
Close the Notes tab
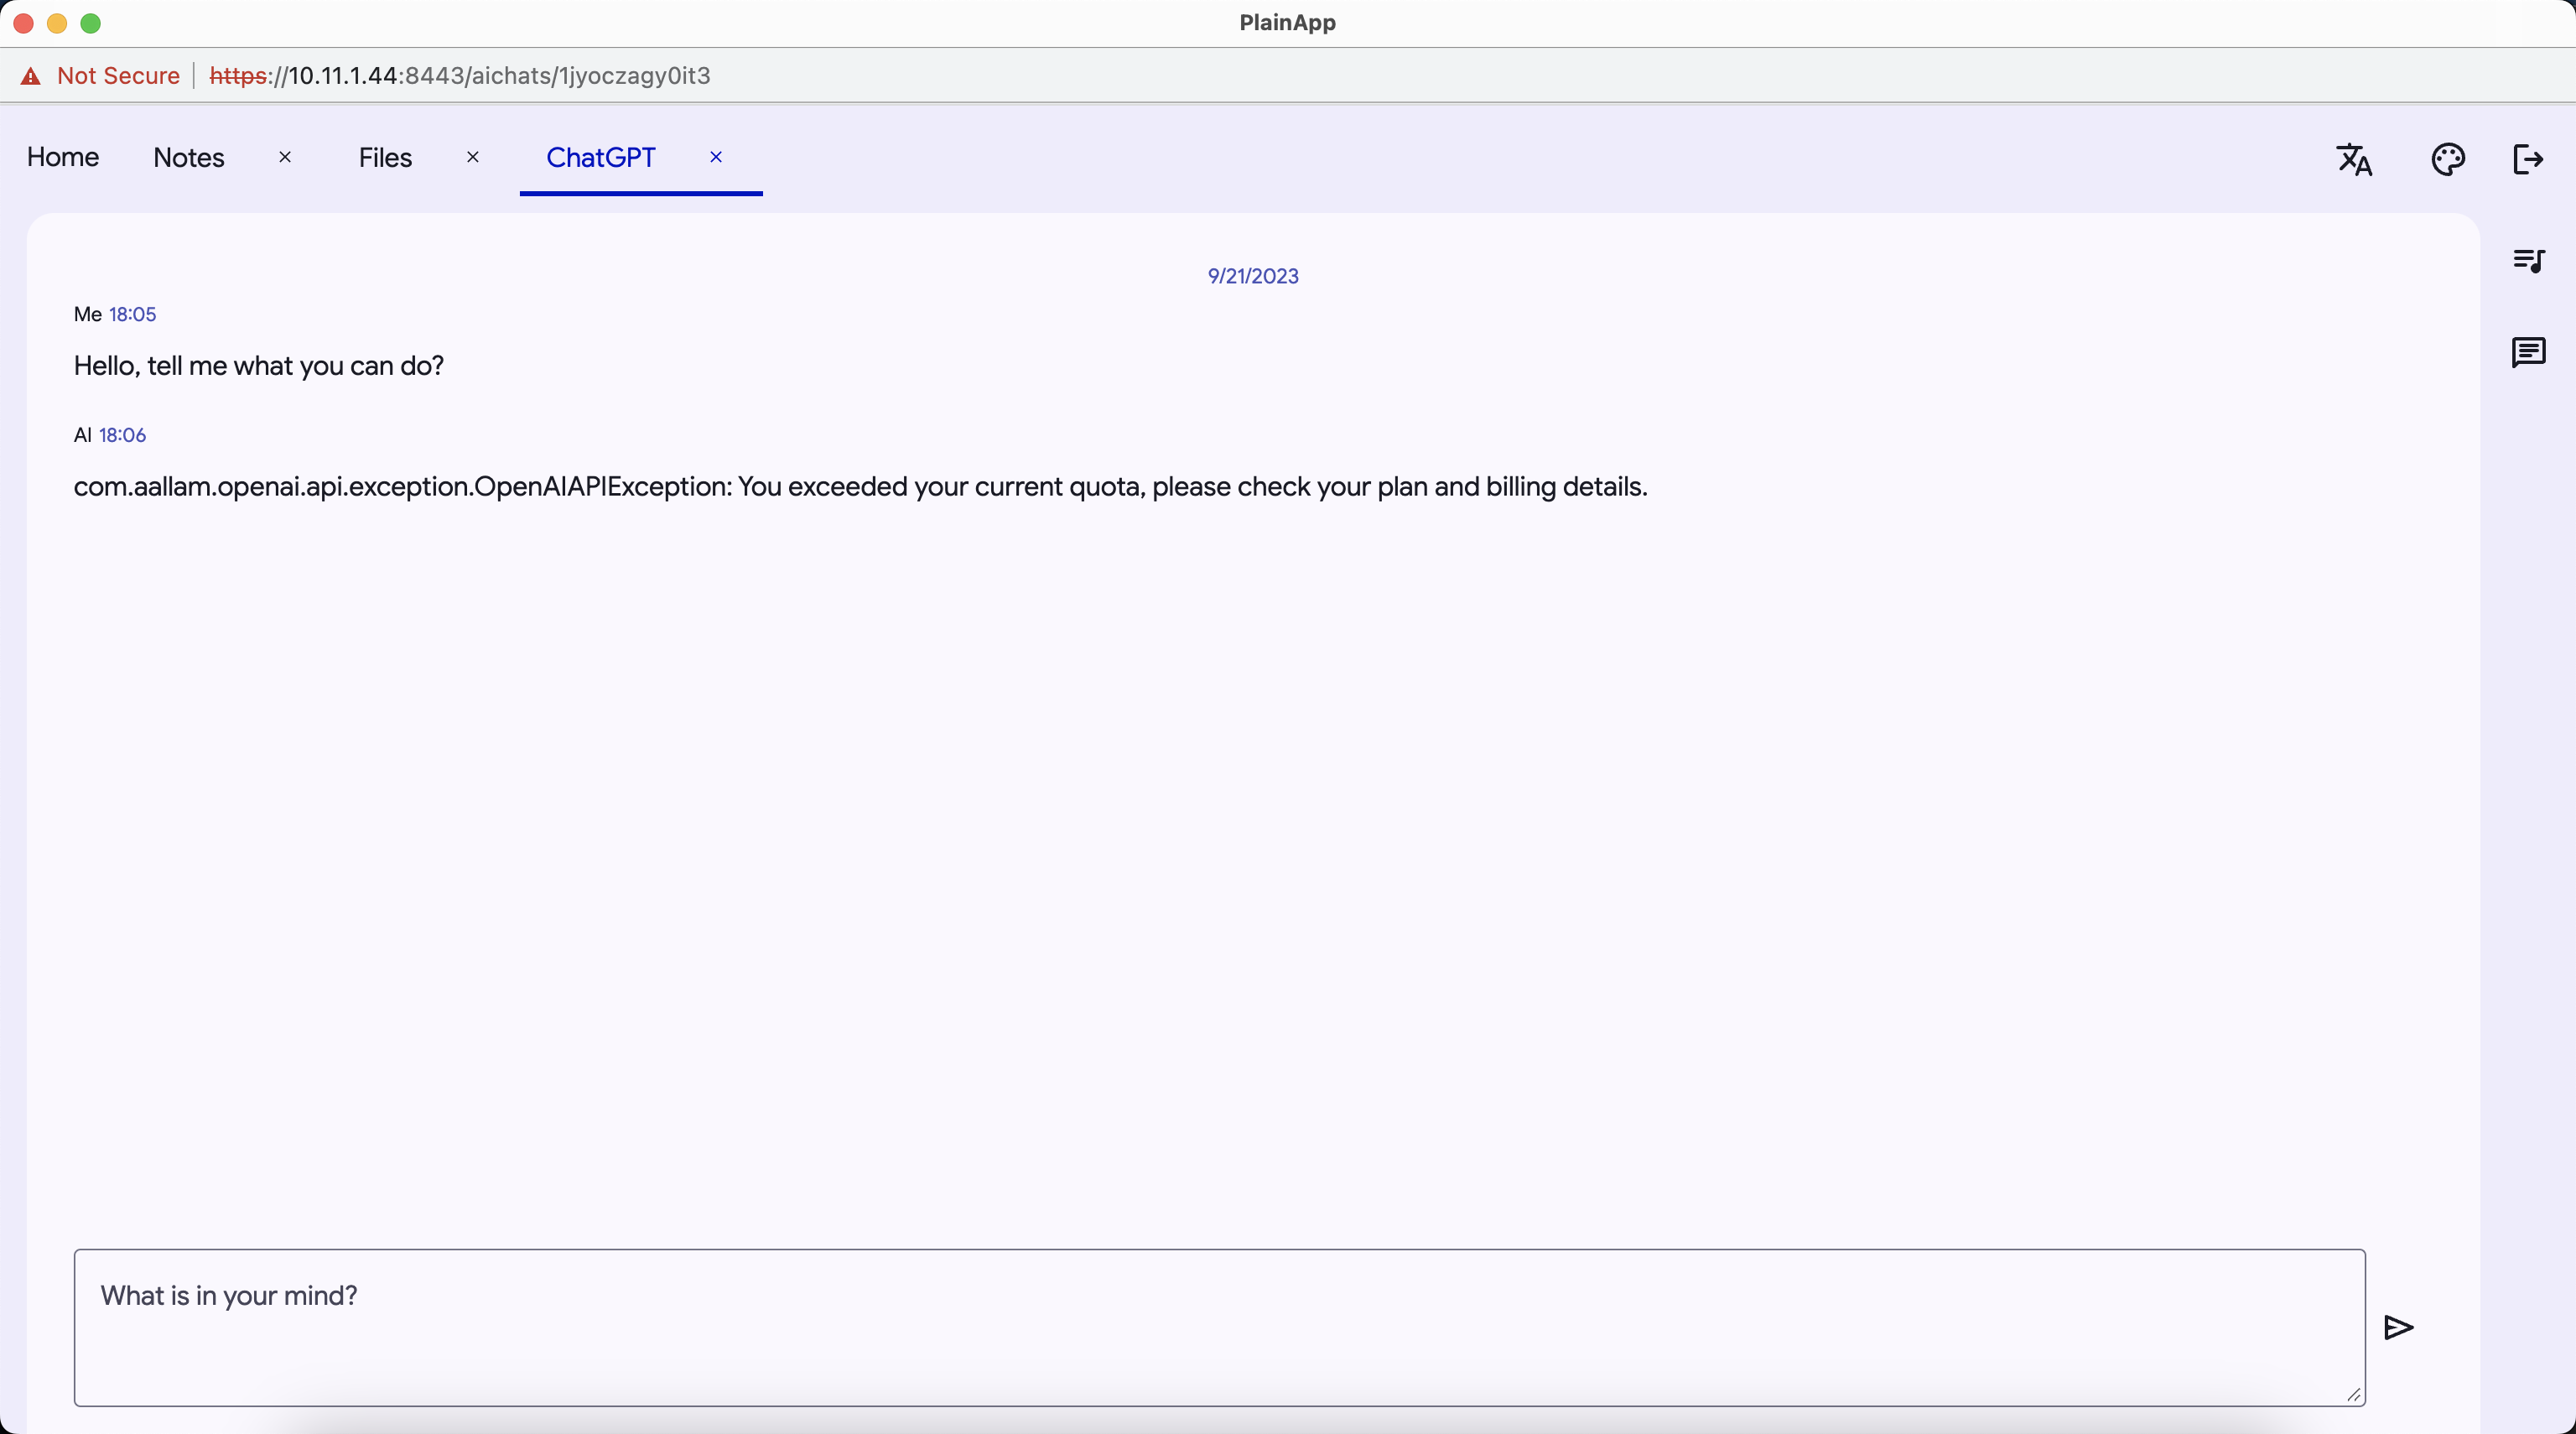pos(285,157)
